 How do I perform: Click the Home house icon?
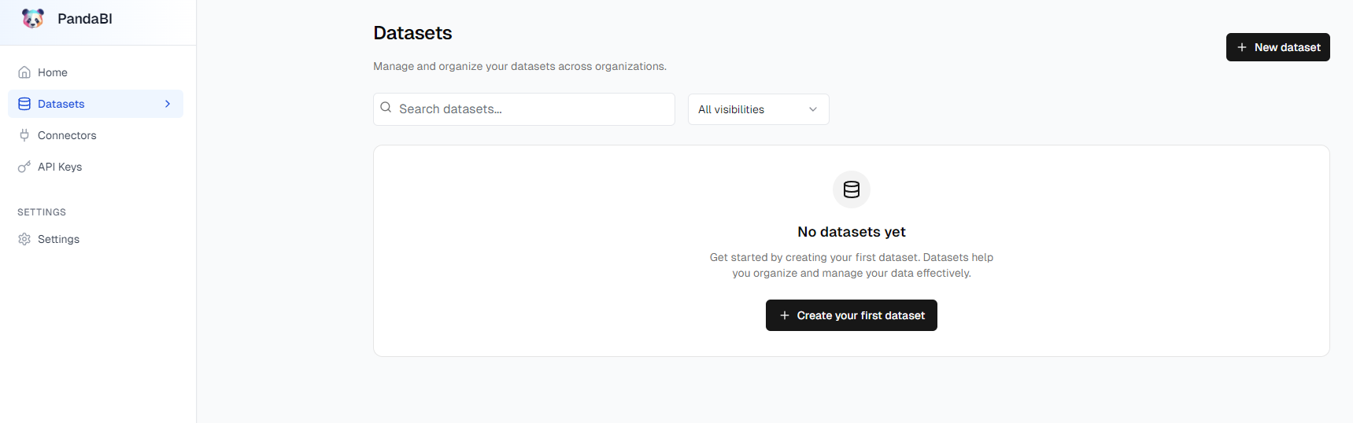[x=24, y=72]
